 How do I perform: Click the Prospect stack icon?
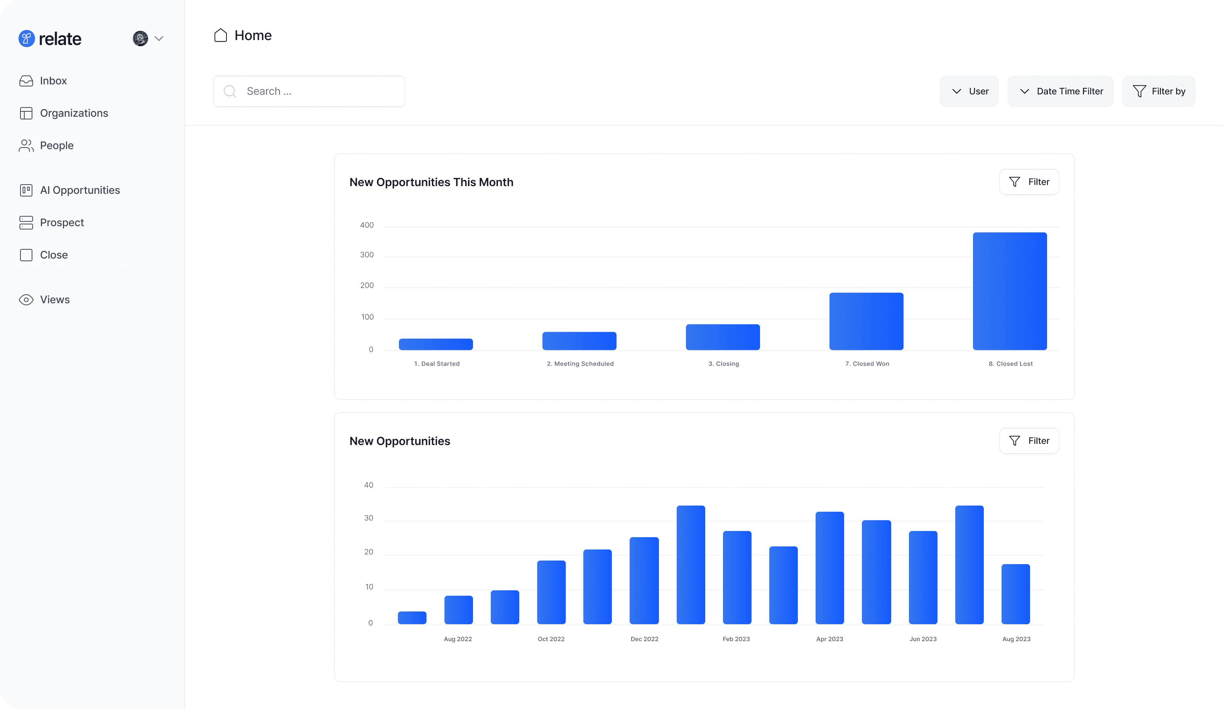click(26, 222)
